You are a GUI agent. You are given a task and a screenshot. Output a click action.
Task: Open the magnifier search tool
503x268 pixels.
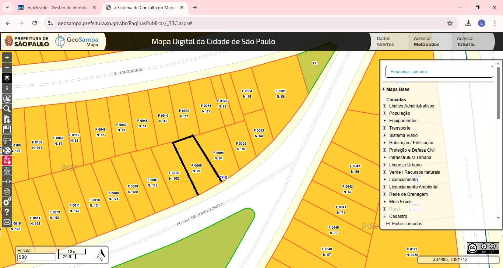[x=7, y=109]
